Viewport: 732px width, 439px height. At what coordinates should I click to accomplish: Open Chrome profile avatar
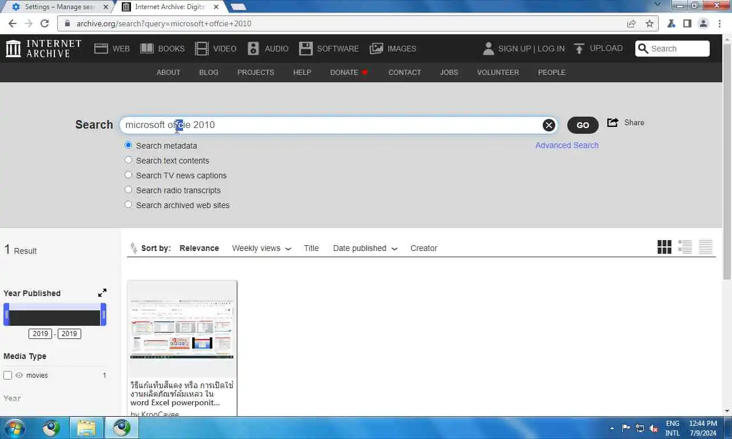(x=703, y=23)
